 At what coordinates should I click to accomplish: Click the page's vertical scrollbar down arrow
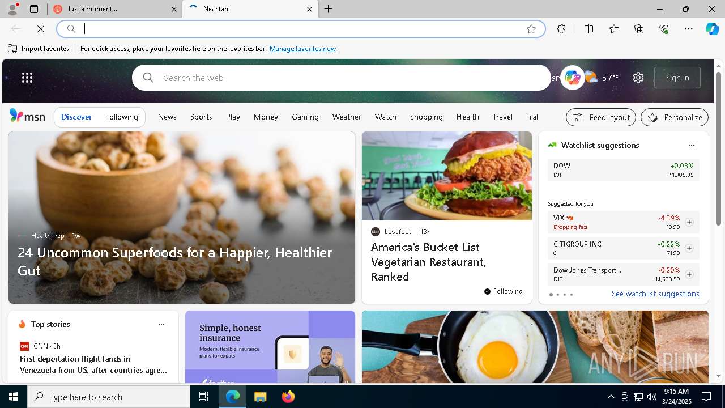point(719,376)
